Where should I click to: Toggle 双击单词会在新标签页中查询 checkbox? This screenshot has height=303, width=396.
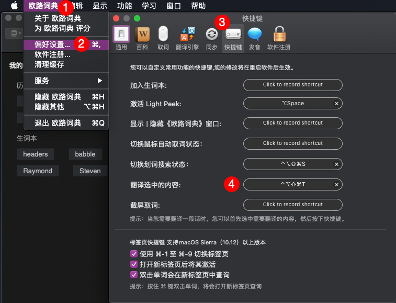coord(133,275)
